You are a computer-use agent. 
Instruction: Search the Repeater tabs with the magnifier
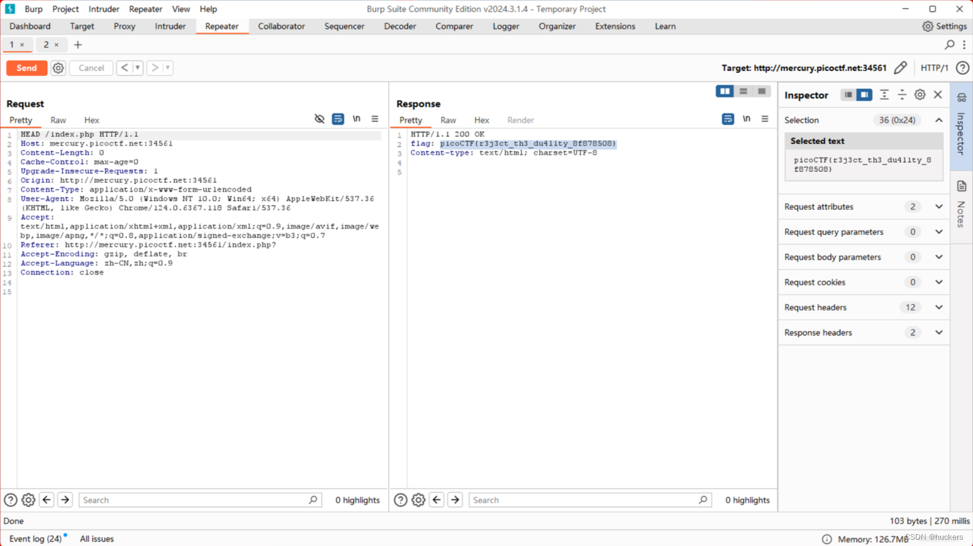pos(950,45)
